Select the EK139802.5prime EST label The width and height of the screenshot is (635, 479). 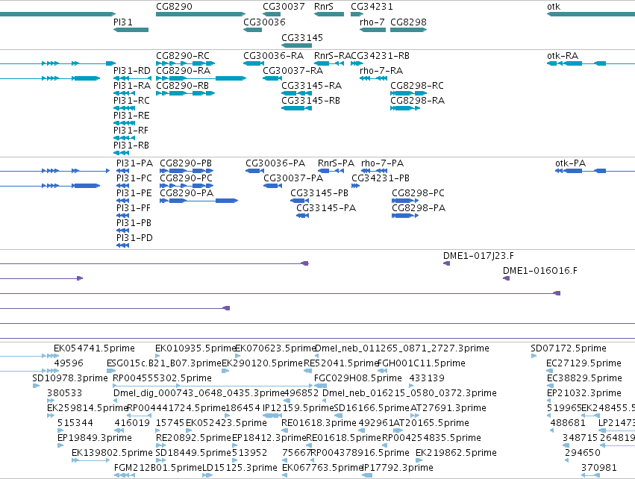pyautogui.click(x=112, y=453)
